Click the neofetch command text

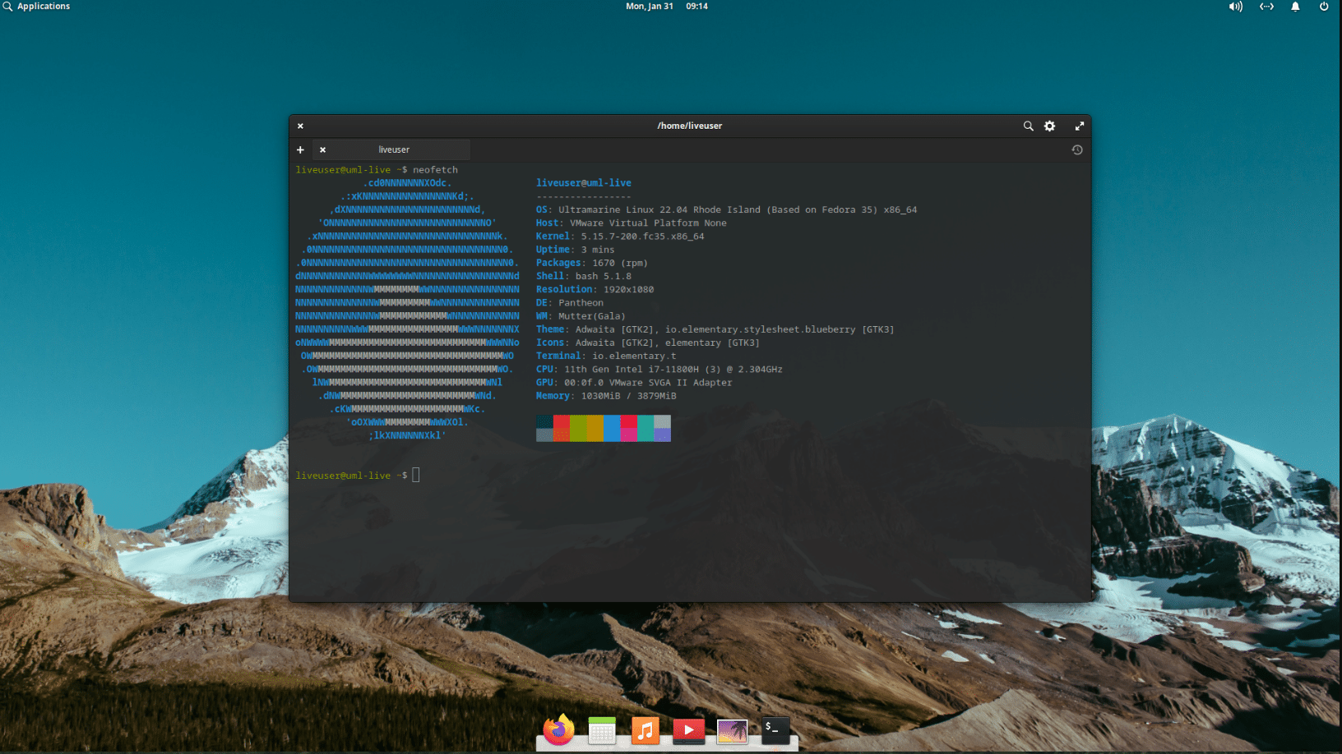click(435, 170)
